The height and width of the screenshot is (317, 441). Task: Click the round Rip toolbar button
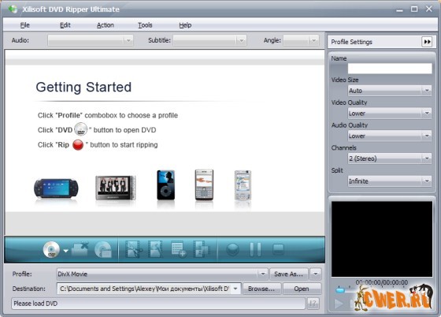tap(232, 249)
